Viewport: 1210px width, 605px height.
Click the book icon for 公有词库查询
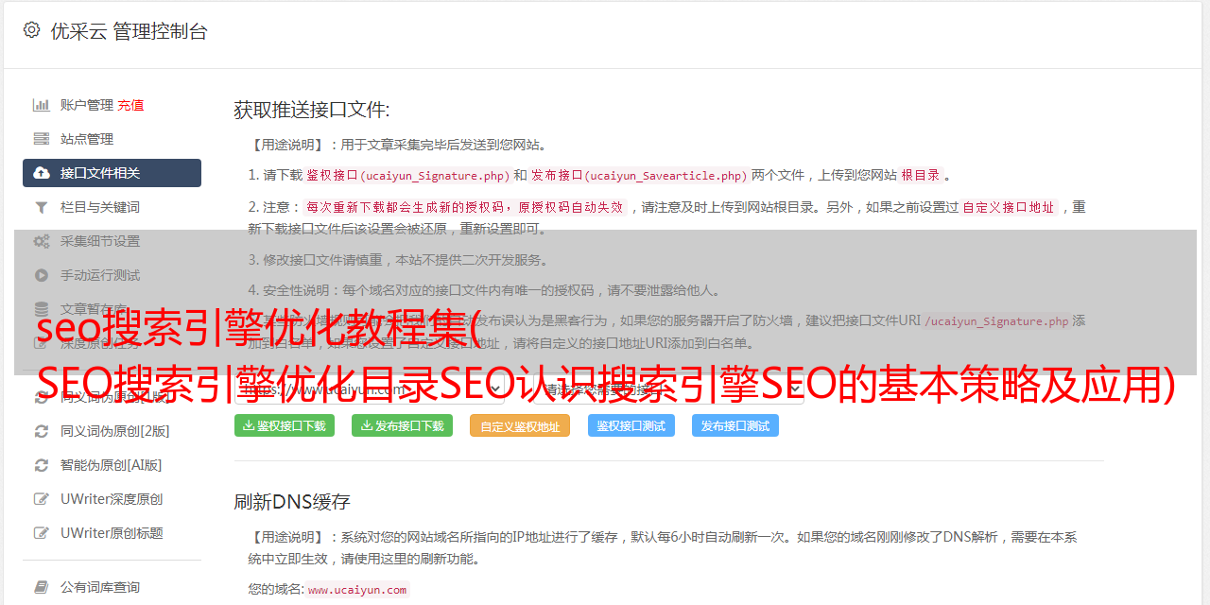click(42, 587)
